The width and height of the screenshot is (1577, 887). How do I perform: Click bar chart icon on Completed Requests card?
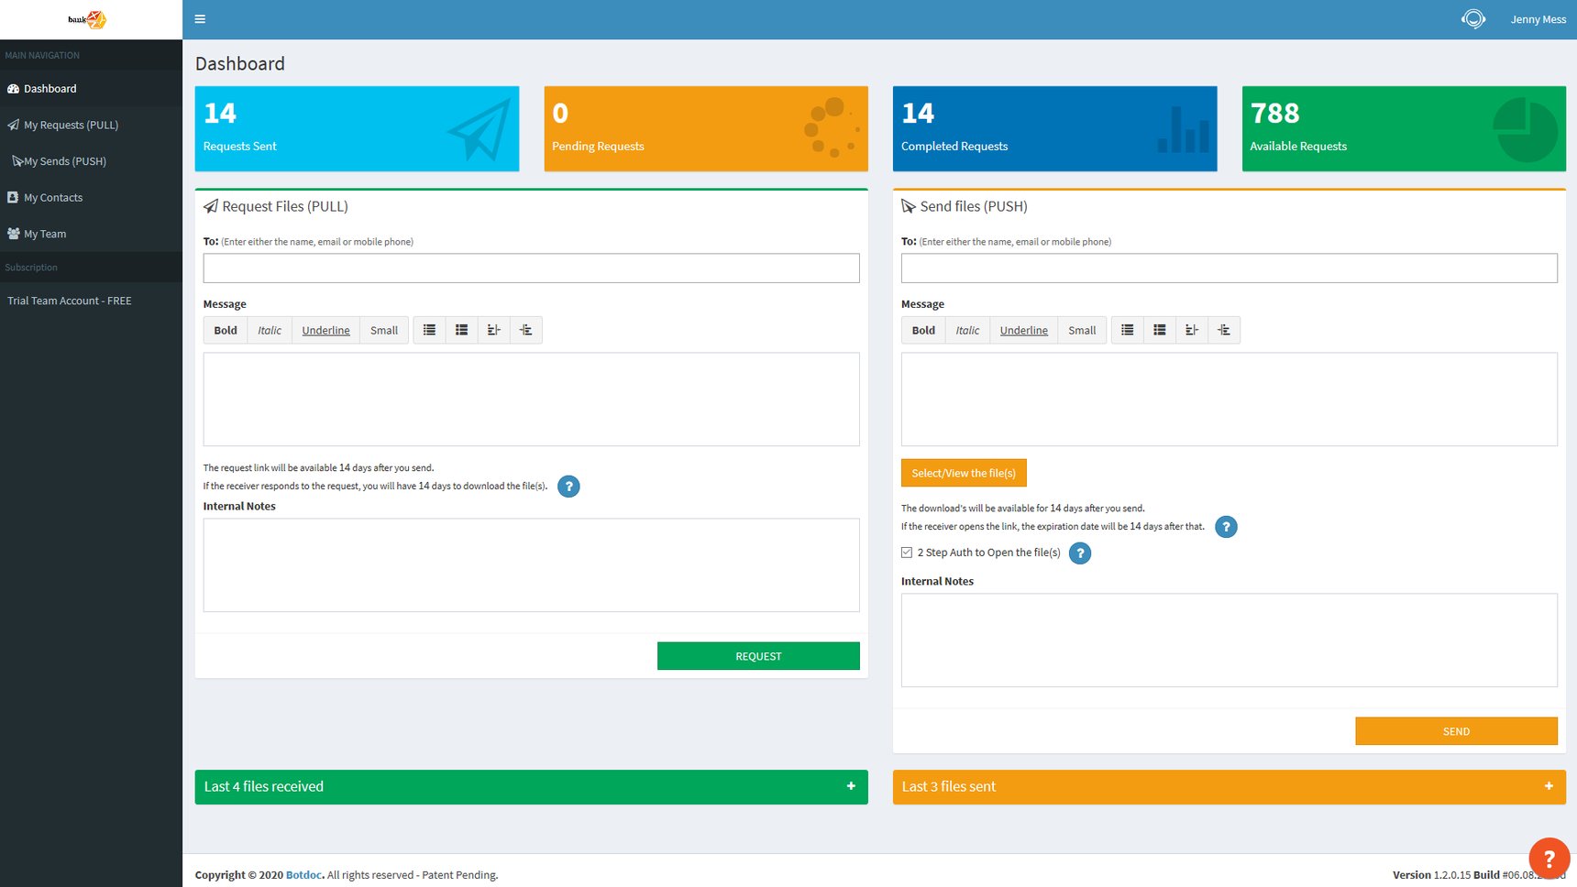point(1183,129)
